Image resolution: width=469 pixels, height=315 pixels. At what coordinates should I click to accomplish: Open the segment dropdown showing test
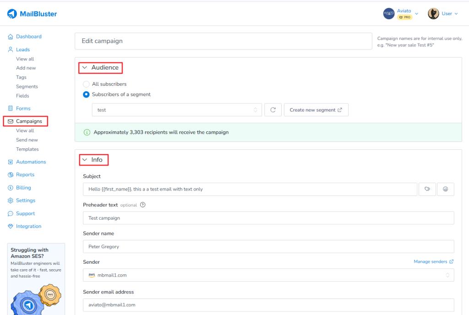coord(177,110)
